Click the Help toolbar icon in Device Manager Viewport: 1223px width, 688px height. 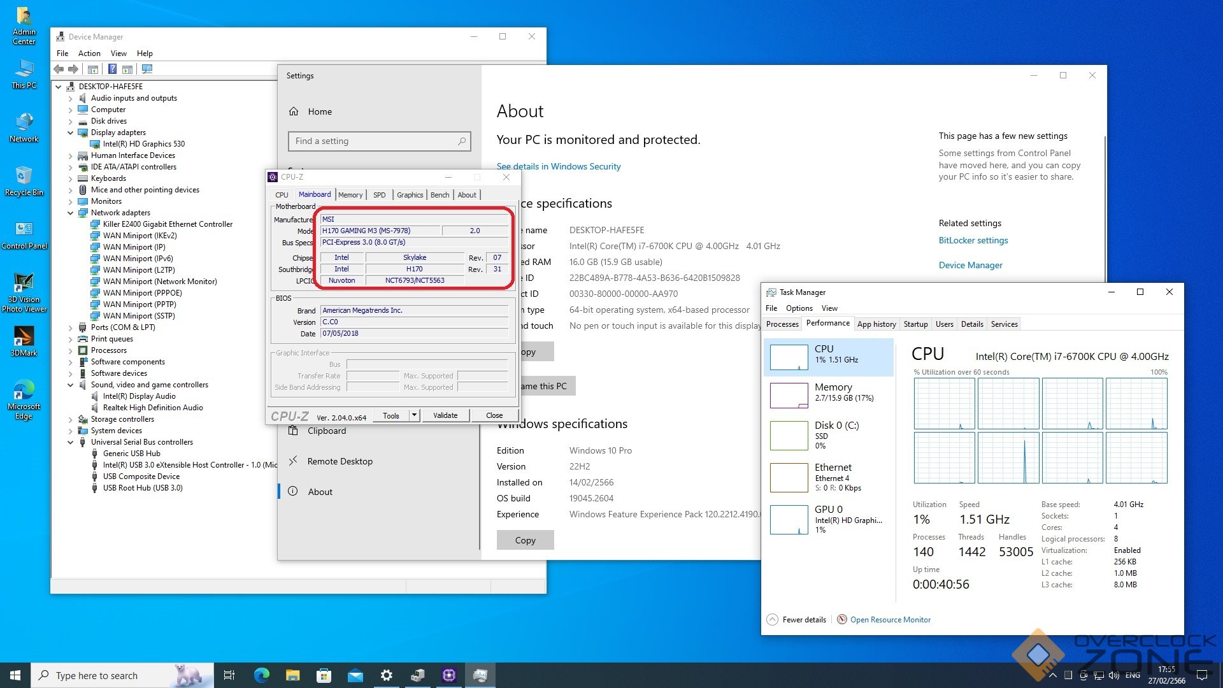[112, 69]
